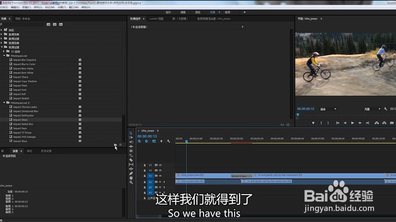Open the 适合 zoom level dropdown
Viewport: 396px width, 222px height.
pos(328,109)
